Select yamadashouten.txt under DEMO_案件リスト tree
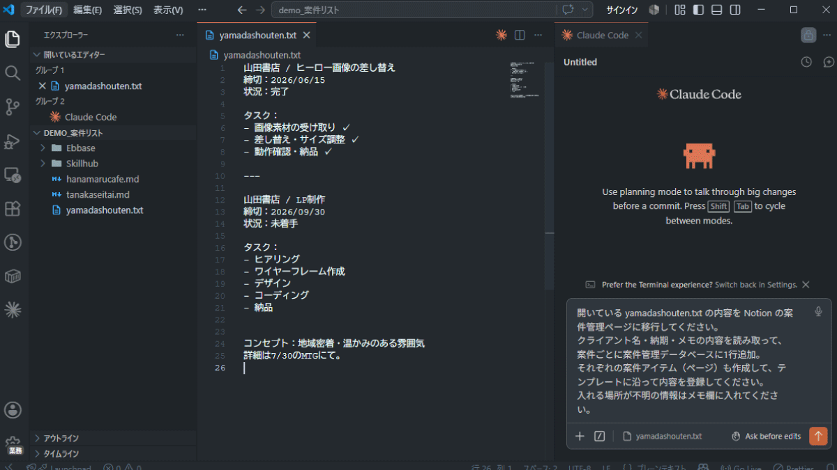 coord(105,210)
